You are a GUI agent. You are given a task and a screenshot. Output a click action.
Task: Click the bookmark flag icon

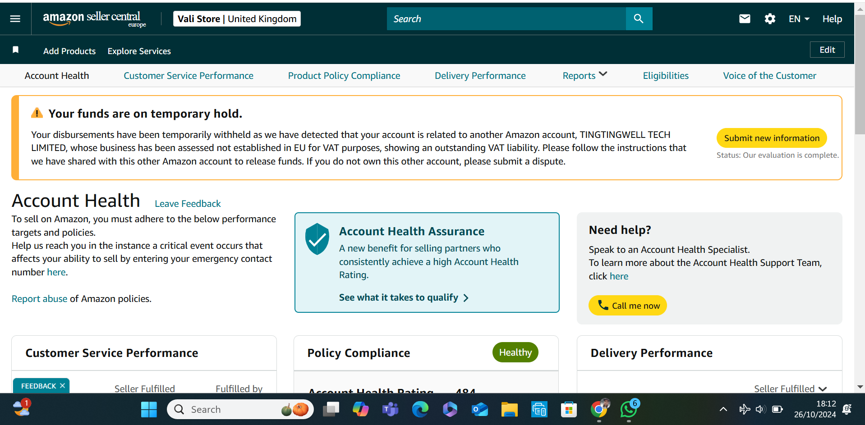15,50
